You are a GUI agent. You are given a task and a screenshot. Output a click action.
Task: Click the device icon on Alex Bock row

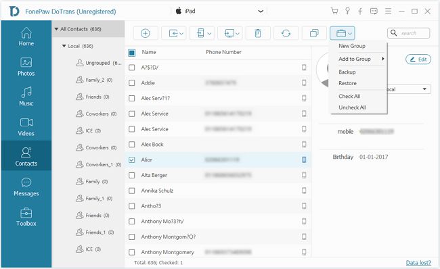tap(304, 145)
